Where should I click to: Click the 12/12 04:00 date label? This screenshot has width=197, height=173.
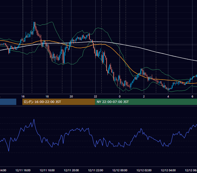[168, 170]
